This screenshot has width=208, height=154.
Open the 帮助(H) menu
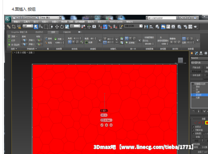129,22
